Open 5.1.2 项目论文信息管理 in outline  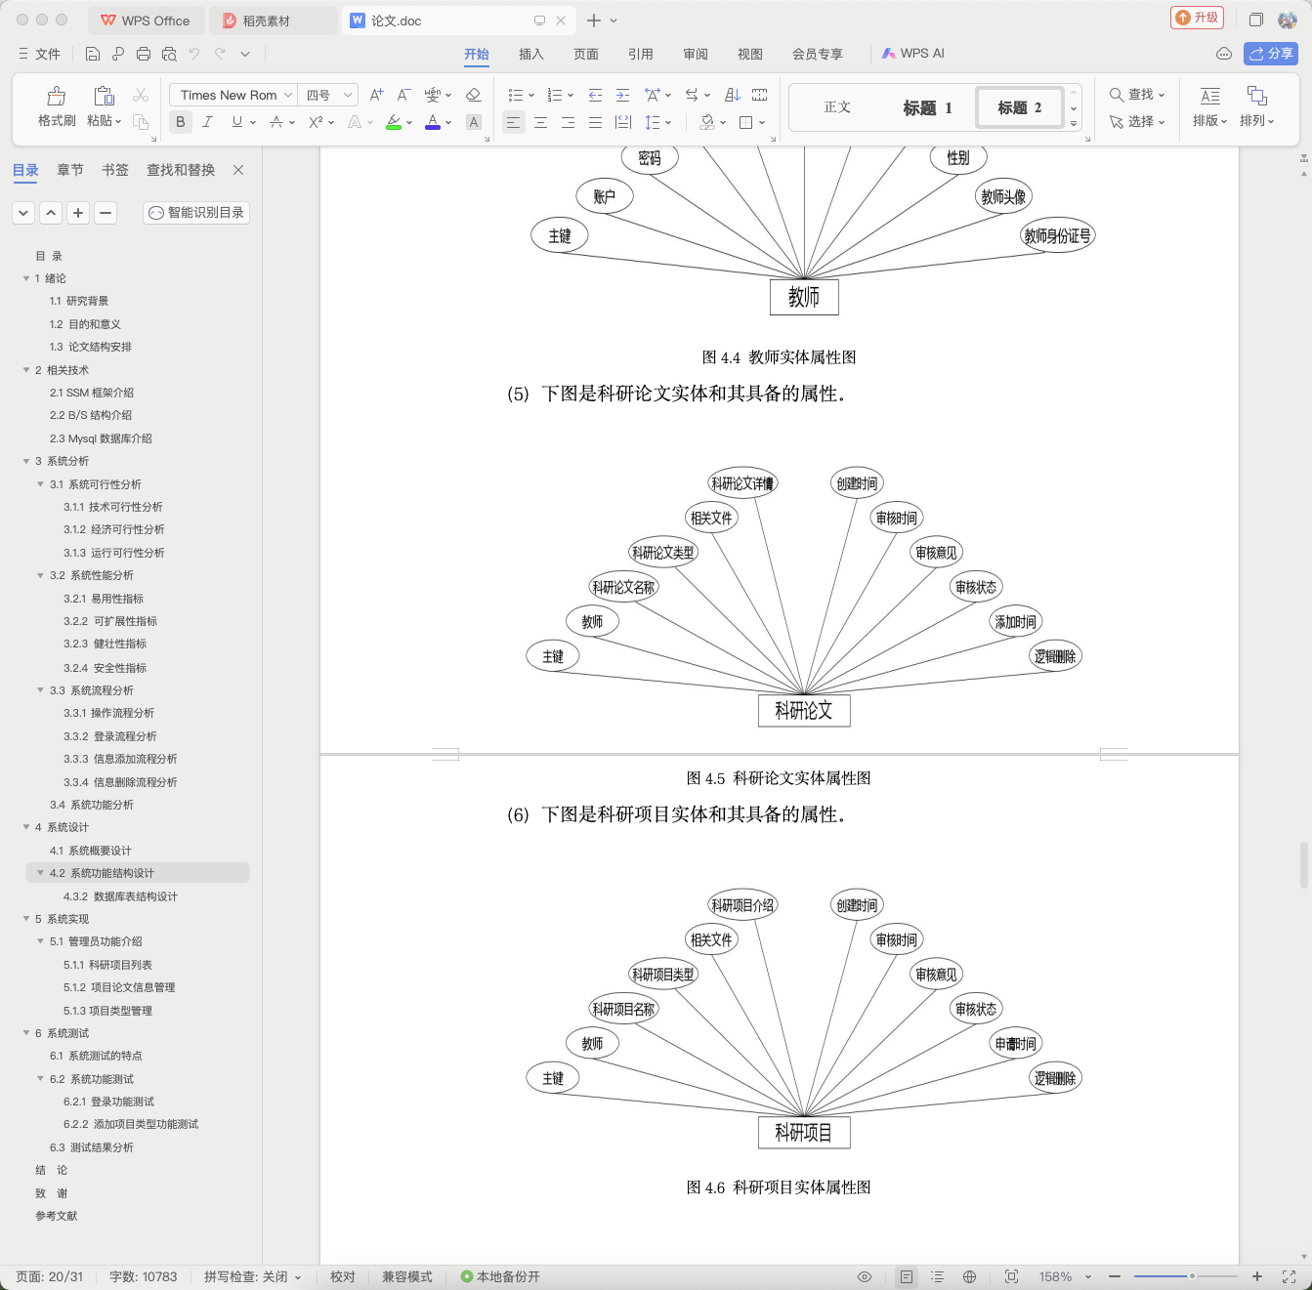click(119, 987)
